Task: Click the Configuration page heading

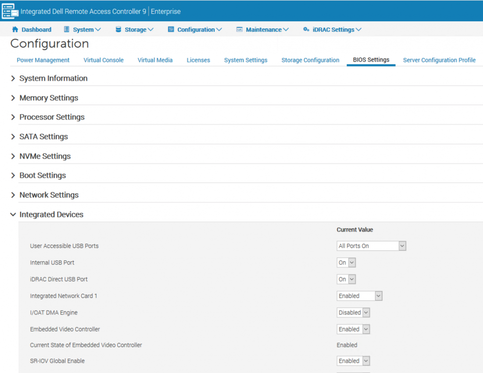Action: pyautogui.click(x=50, y=44)
